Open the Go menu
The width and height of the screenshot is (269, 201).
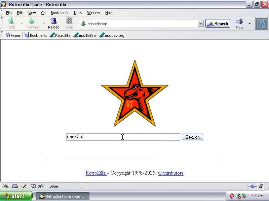click(x=43, y=13)
